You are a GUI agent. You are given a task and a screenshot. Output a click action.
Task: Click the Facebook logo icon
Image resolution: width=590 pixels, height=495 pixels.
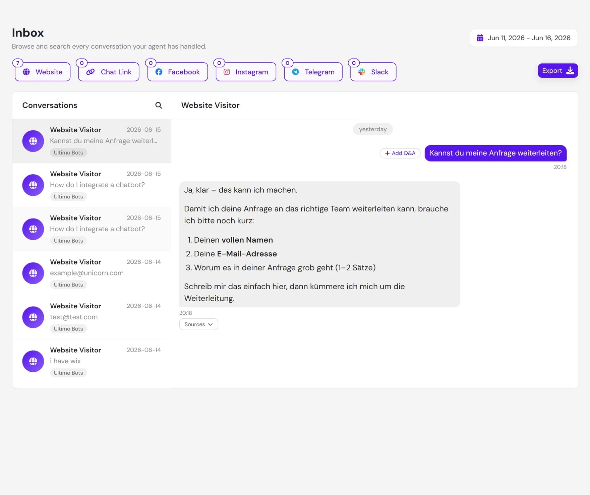[159, 72]
